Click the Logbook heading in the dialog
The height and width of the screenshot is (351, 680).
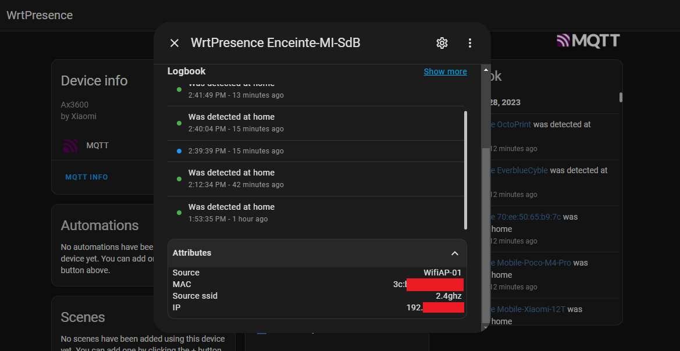(x=187, y=71)
